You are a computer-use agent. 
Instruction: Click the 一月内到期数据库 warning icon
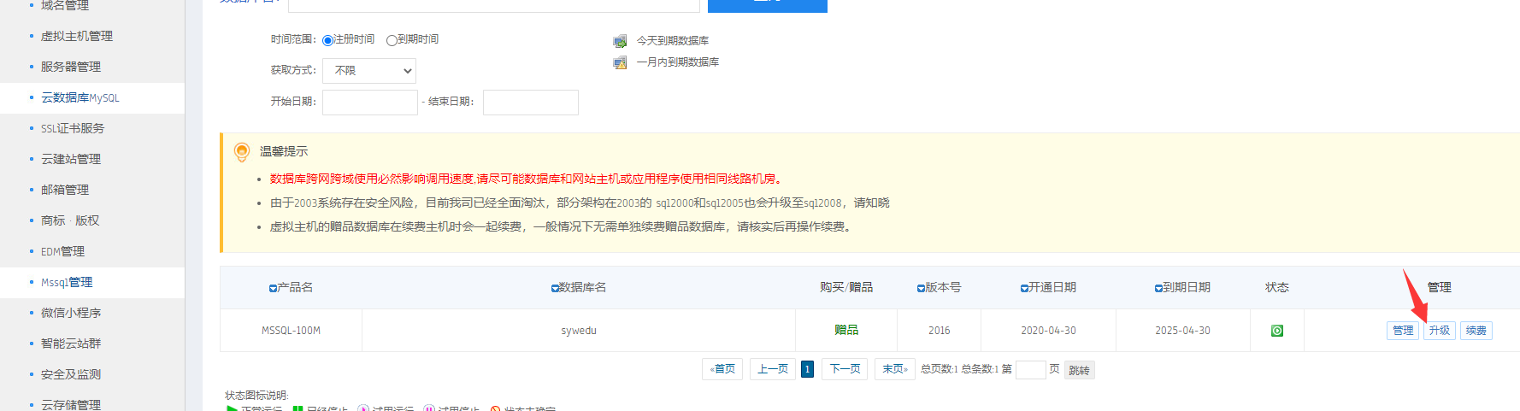pyautogui.click(x=620, y=62)
